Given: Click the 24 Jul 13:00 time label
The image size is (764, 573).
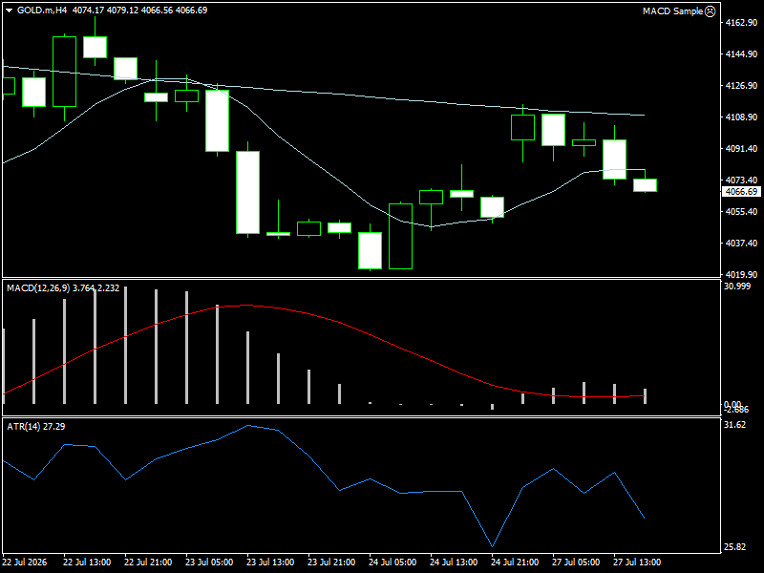Looking at the screenshot, I should pyautogui.click(x=455, y=562).
